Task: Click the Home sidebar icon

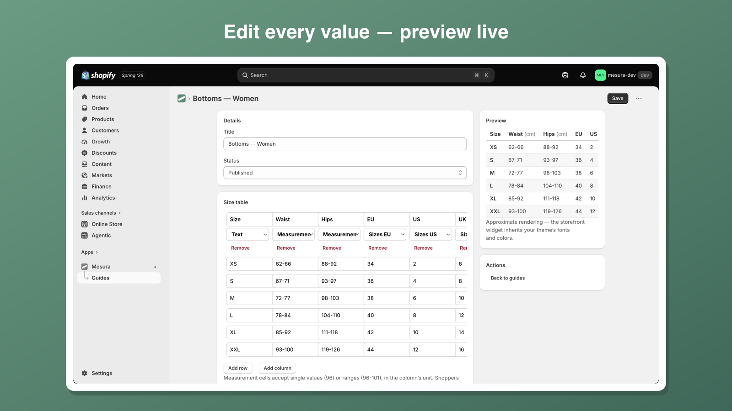Action: [x=84, y=97]
